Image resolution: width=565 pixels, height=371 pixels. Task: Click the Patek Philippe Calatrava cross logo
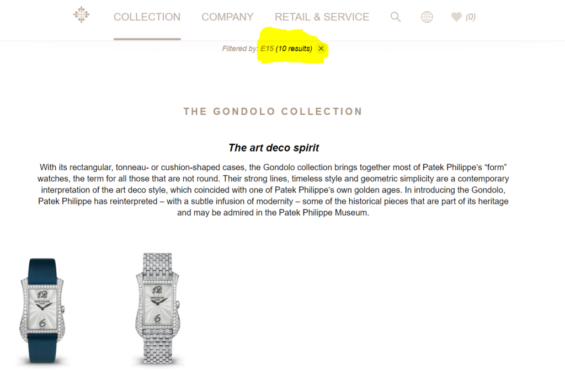click(82, 14)
